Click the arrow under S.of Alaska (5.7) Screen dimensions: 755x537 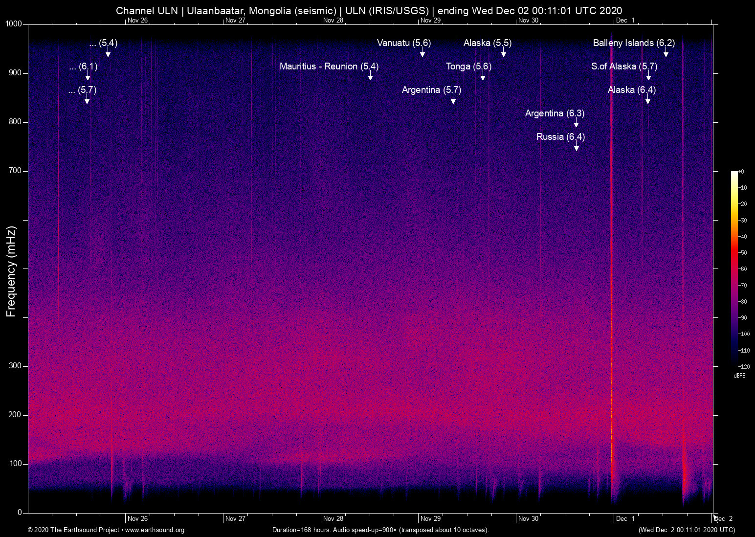(x=649, y=77)
